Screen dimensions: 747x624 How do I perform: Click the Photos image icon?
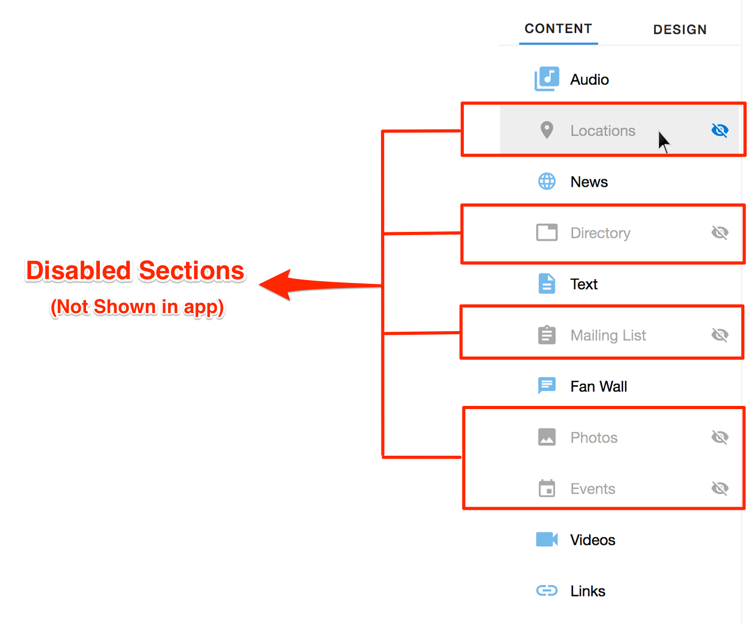(547, 437)
